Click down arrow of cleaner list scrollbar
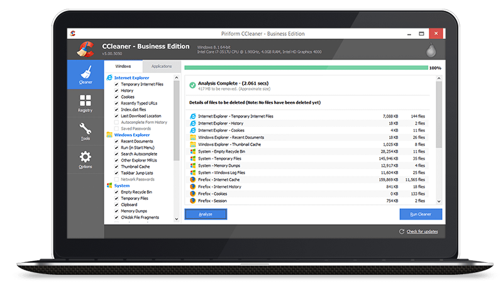Viewport: 503px width, 283px height. 177,219
